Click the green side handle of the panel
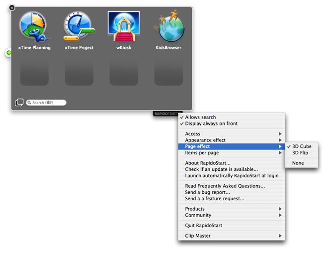323x254 pixels. coord(8,53)
